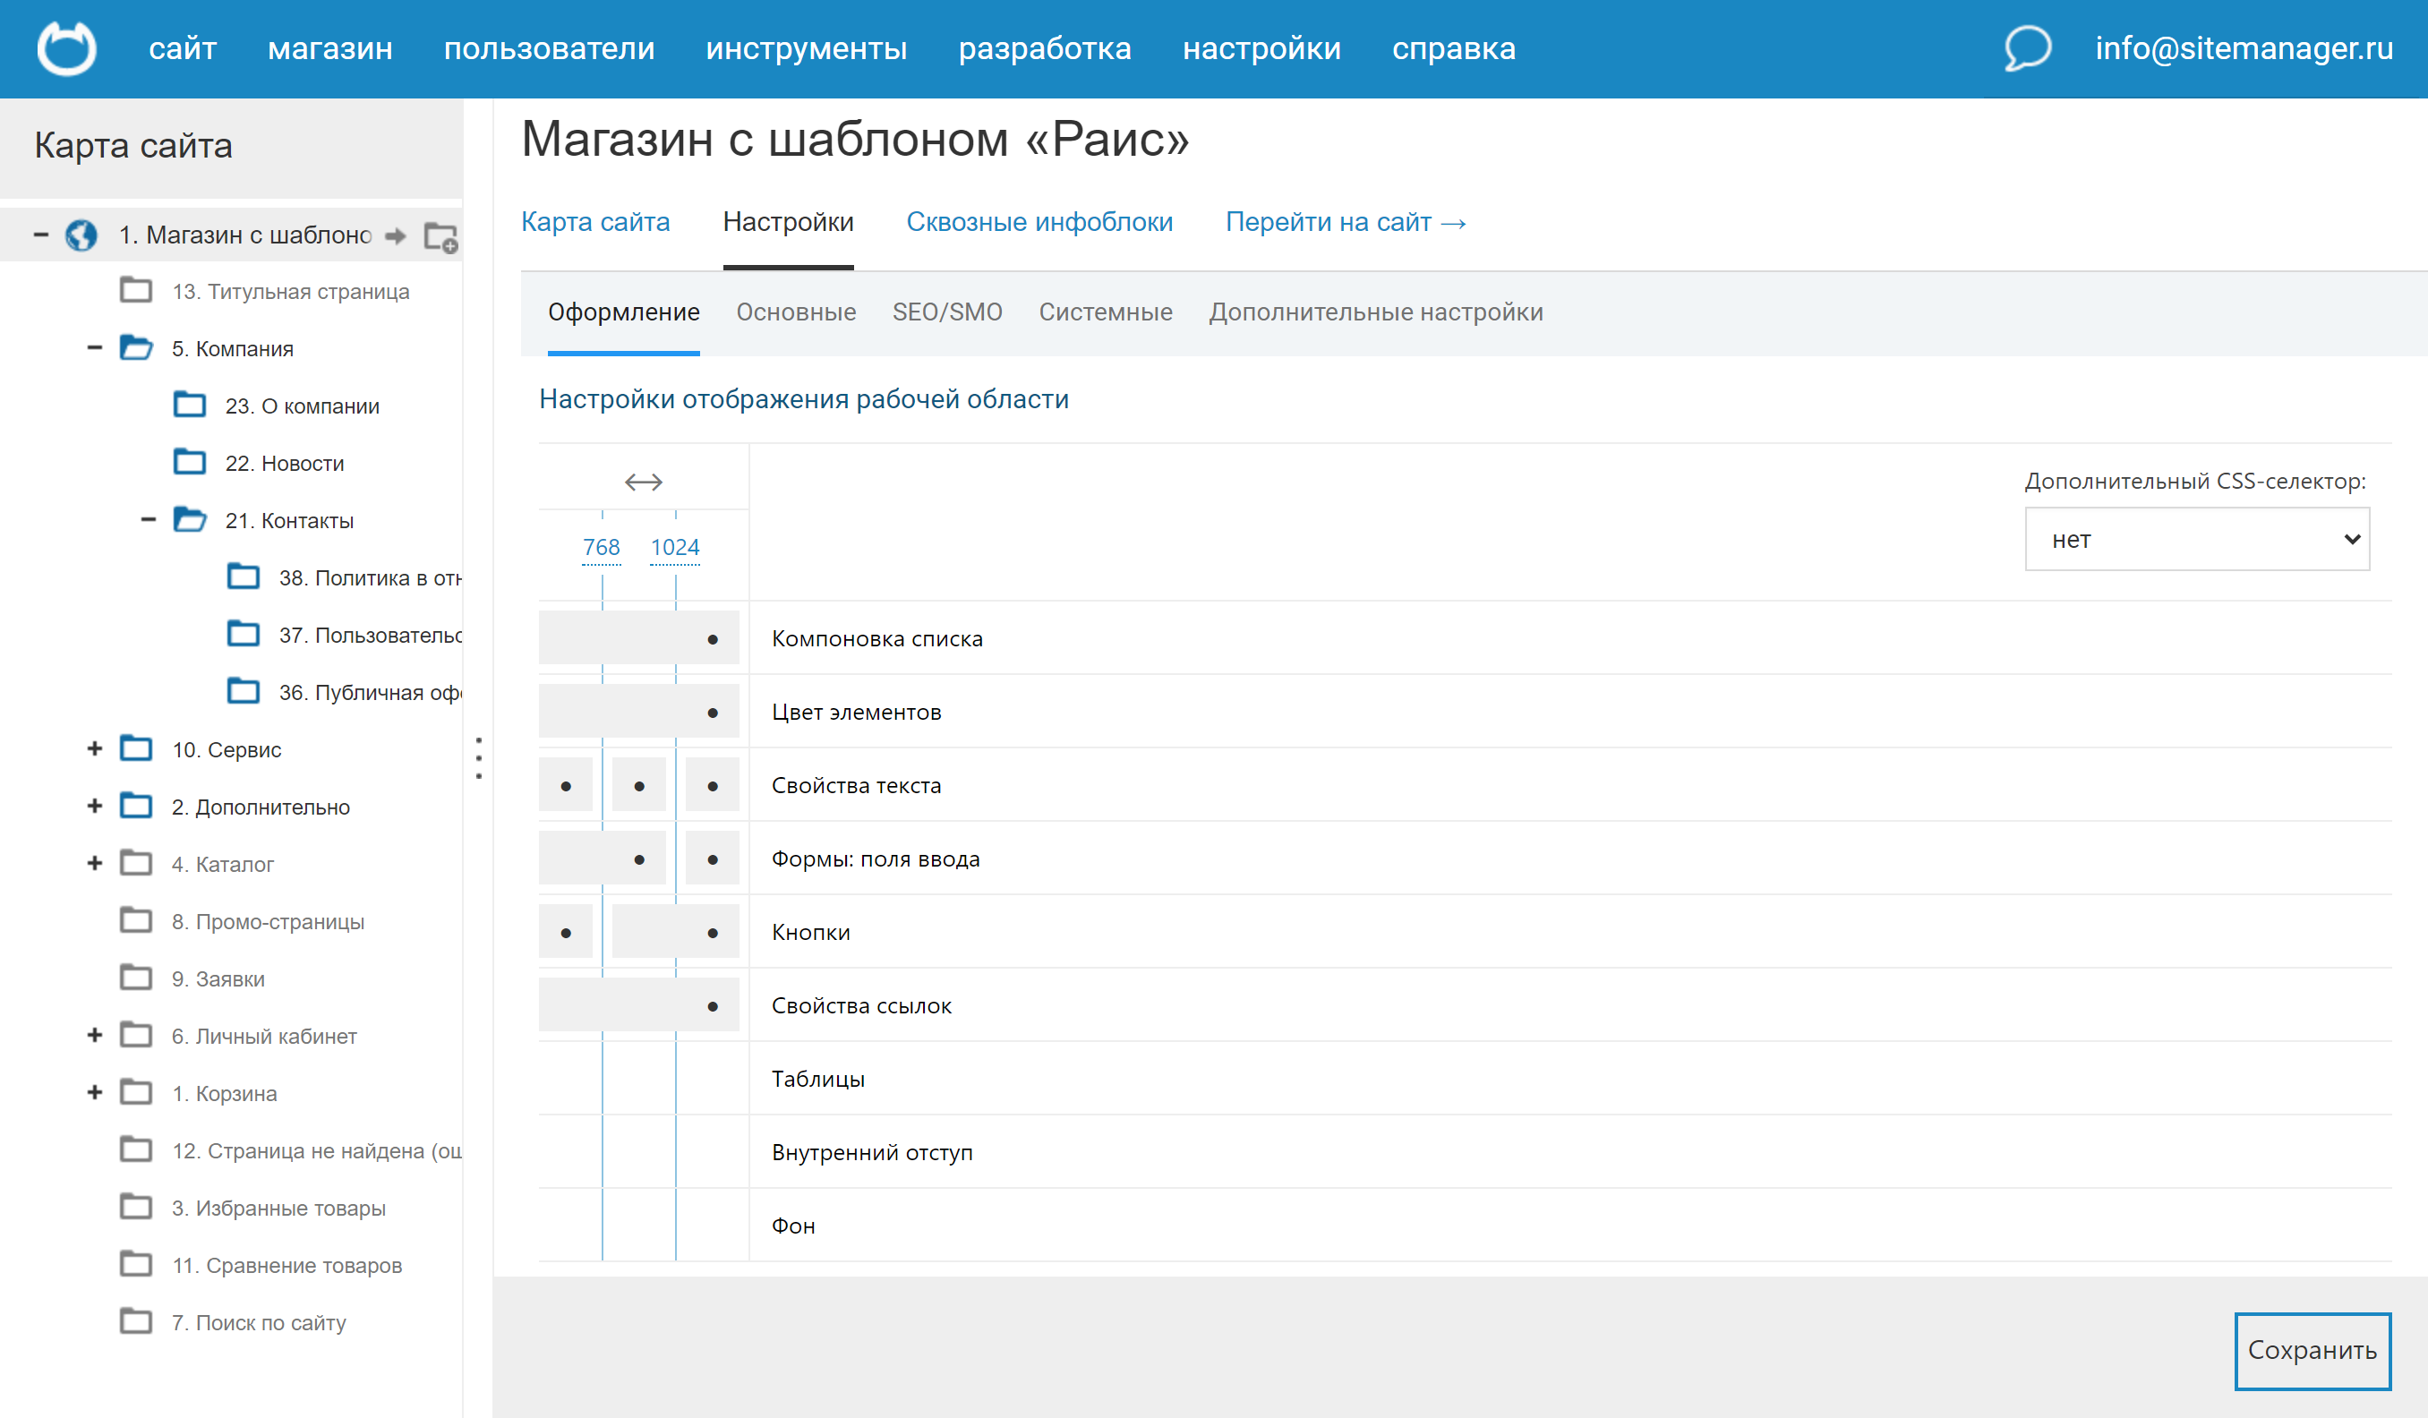Follow the Перейти на сайт link
The height and width of the screenshot is (1418, 2428).
point(1345,223)
